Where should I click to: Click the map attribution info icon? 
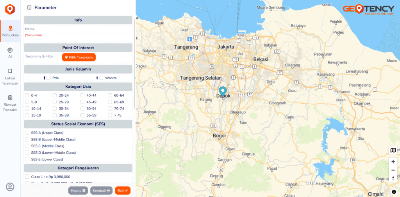pos(394,192)
